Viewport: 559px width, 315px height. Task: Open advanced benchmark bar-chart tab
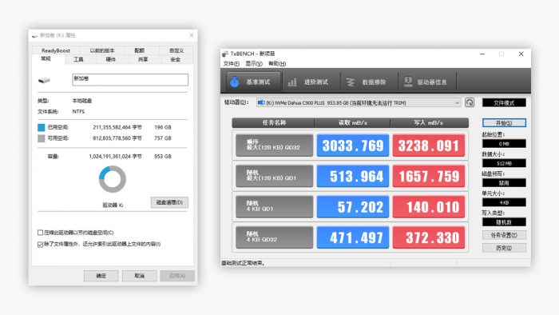311,82
